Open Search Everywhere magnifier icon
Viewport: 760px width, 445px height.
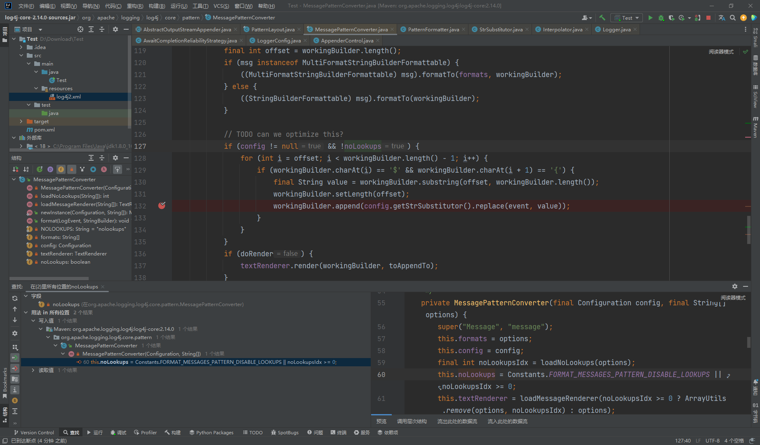pos(732,18)
